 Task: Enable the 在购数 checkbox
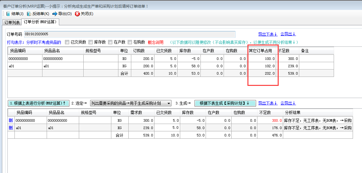tap(130, 42)
